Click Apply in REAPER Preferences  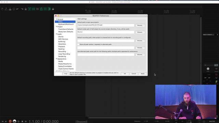click(143, 74)
